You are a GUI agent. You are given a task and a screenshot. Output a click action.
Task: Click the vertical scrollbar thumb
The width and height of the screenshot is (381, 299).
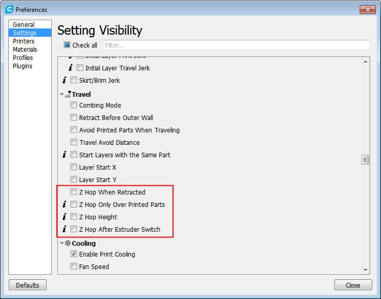pyautogui.click(x=365, y=160)
